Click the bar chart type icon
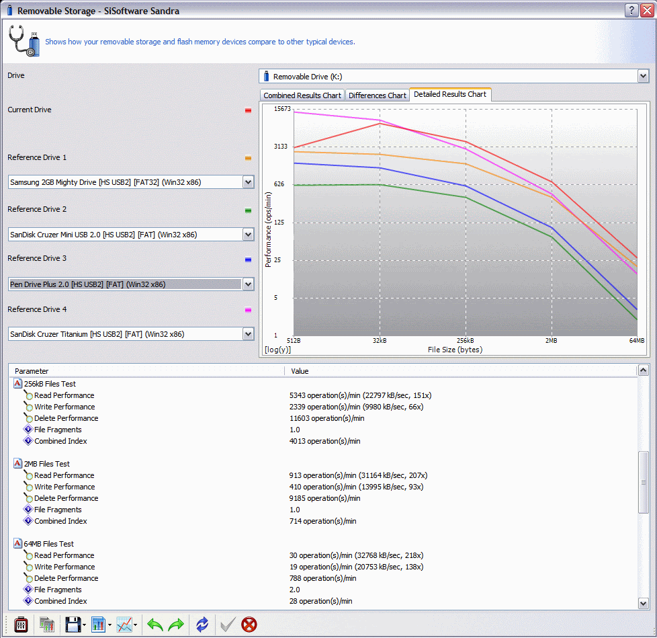This screenshot has height=638, width=657. click(x=98, y=625)
